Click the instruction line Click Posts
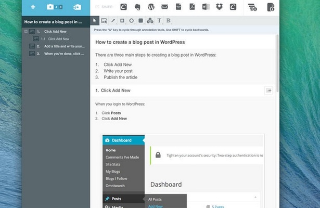This screenshot has height=208, width=320. pyautogui.click(x=111, y=113)
